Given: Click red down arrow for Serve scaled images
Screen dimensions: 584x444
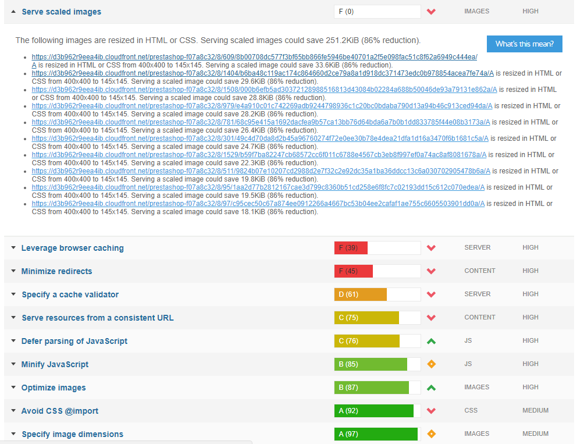Looking at the screenshot, I should (x=431, y=12).
